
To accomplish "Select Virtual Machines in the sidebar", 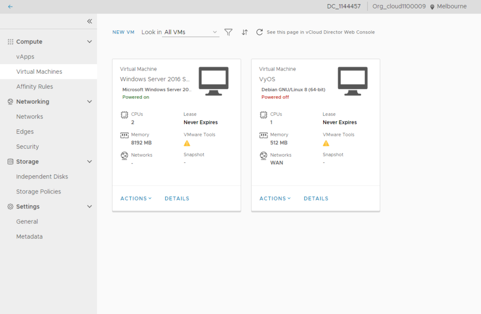I will [x=49, y=72].
